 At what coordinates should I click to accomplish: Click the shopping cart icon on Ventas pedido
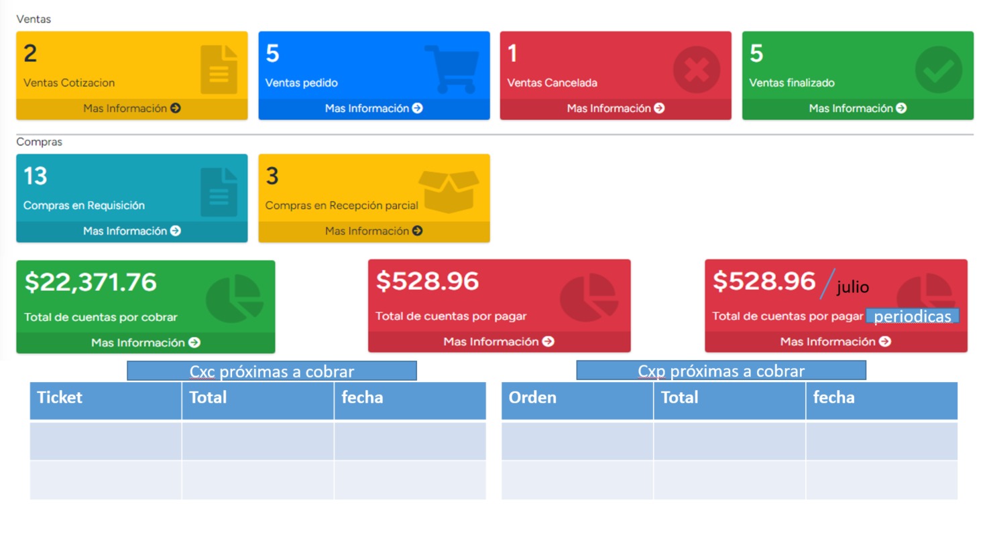click(453, 68)
